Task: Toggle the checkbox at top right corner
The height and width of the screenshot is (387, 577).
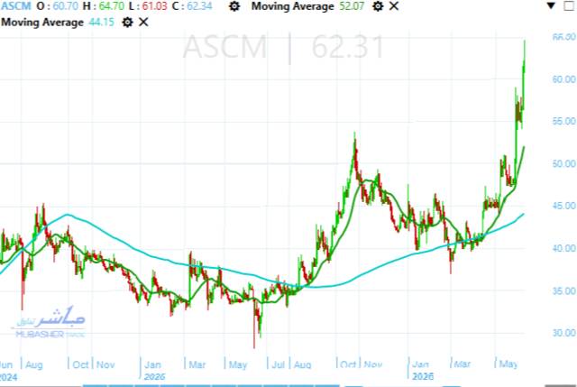Action: coord(569,5)
